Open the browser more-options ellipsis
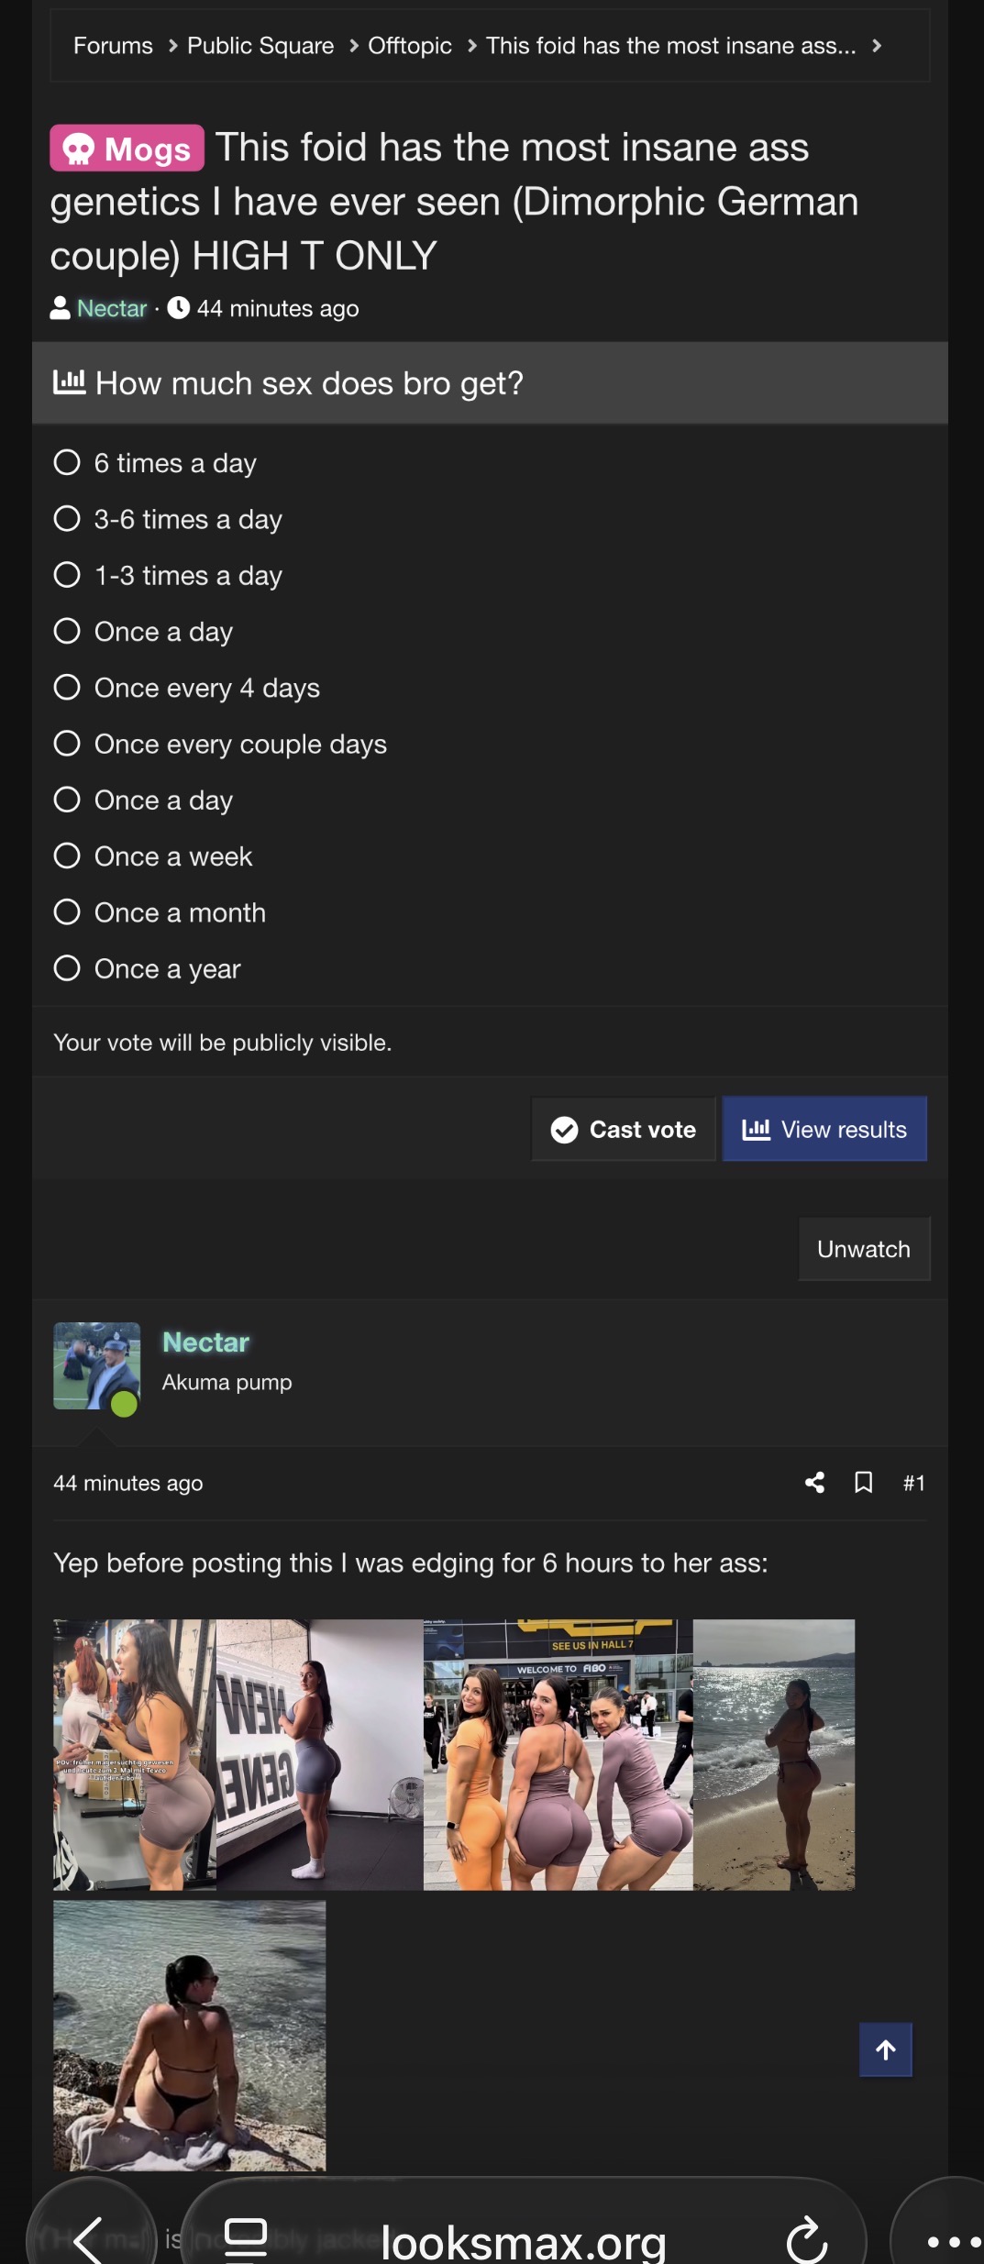The height and width of the screenshot is (2264, 984). click(954, 2241)
